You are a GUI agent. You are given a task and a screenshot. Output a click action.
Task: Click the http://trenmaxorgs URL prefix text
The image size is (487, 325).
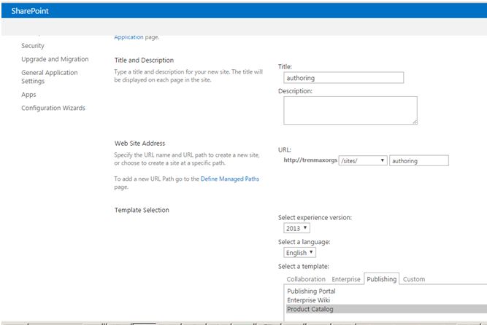310,160
